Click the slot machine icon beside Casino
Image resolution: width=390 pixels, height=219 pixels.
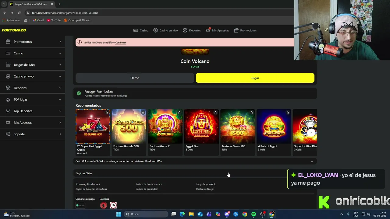pyautogui.click(x=136, y=30)
